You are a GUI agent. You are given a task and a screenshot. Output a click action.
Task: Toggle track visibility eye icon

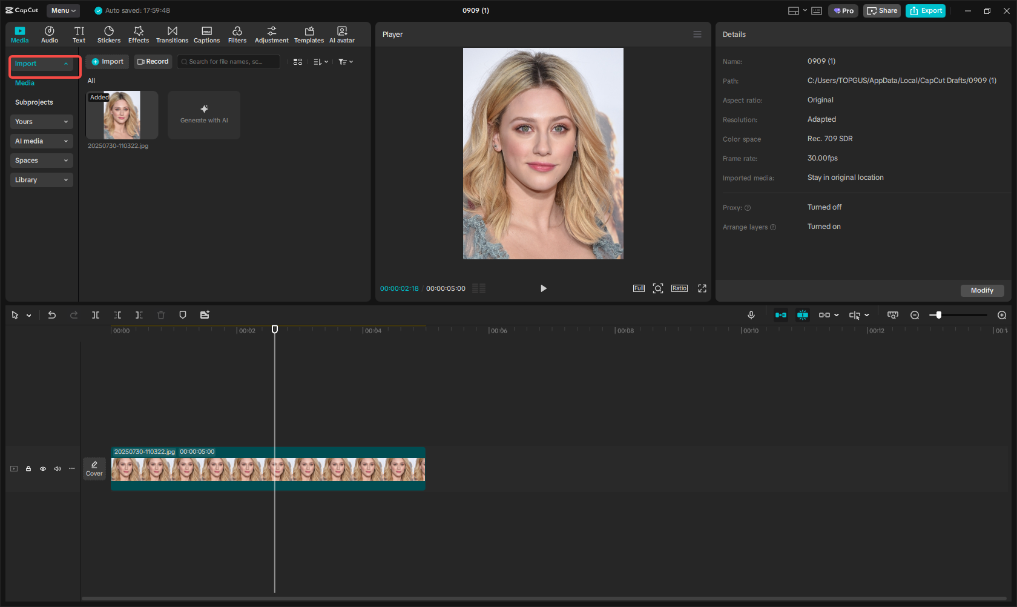tap(43, 469)
